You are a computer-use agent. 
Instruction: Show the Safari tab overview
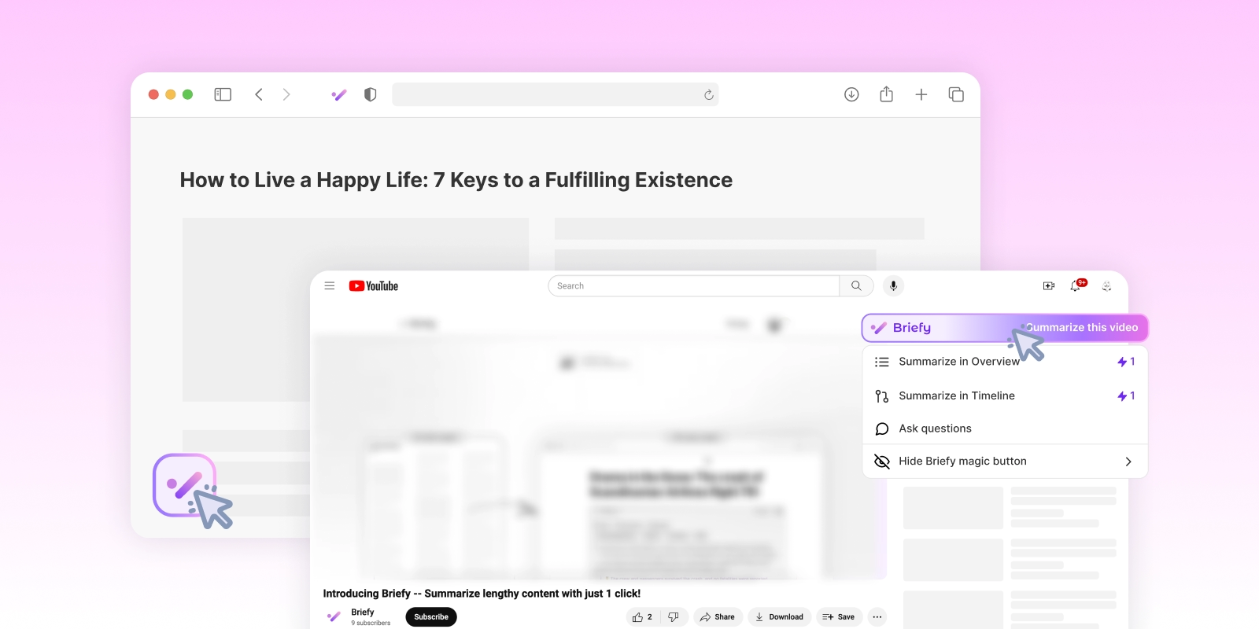tap(956, 94)
